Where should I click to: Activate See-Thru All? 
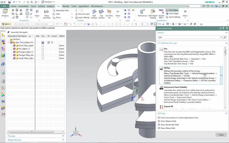(109, 14)
